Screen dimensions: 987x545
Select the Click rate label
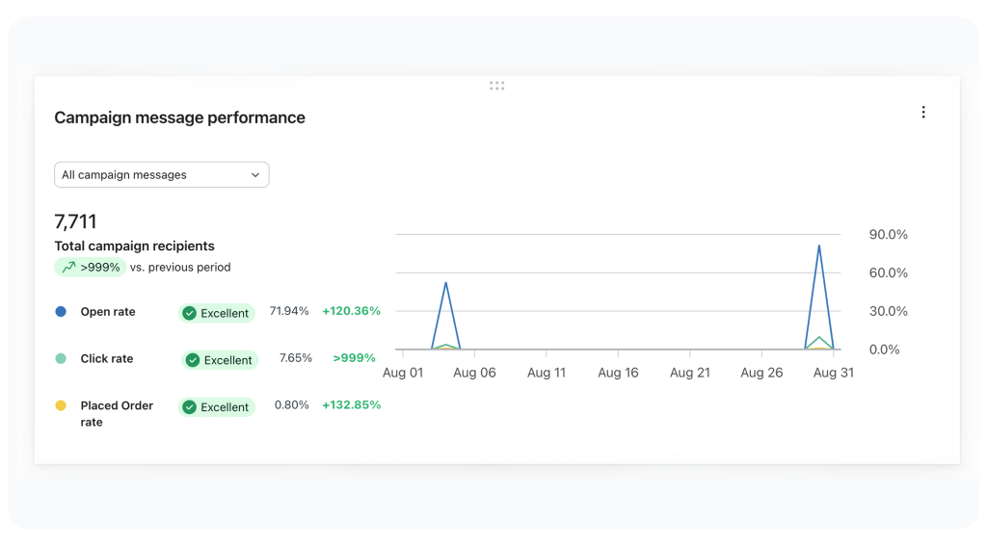(107, 359)
